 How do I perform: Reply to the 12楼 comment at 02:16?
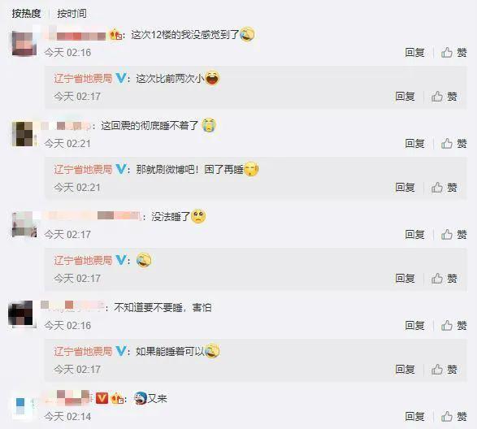(414, 53)
